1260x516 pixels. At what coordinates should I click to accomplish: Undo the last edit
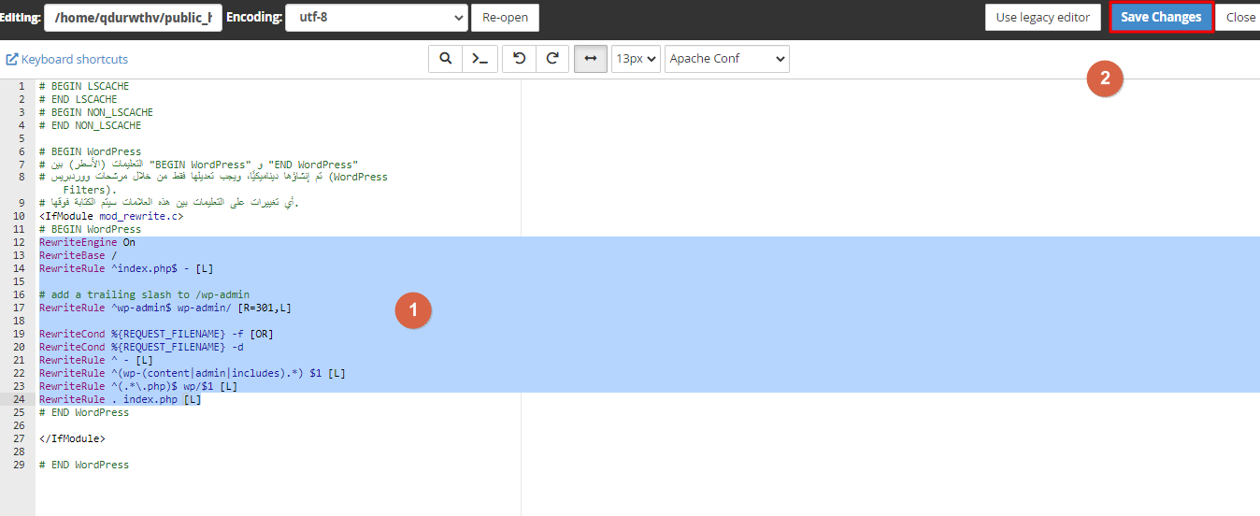[519, 58]
